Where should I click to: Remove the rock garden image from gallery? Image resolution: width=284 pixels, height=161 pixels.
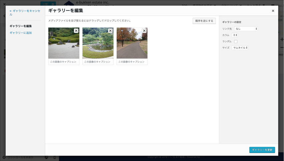point(76,31)
